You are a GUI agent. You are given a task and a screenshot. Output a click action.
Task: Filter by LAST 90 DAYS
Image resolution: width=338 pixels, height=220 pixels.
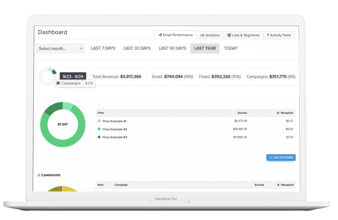(172, 48)
